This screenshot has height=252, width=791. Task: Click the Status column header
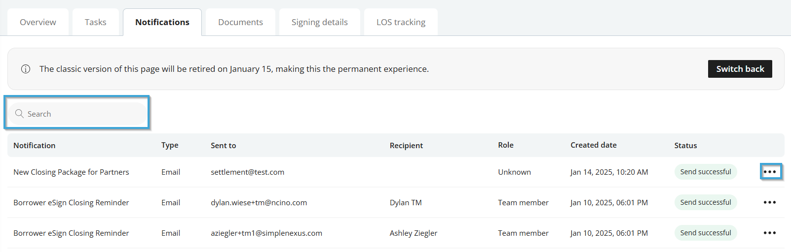pyautogui.click(x=686, y=145)
